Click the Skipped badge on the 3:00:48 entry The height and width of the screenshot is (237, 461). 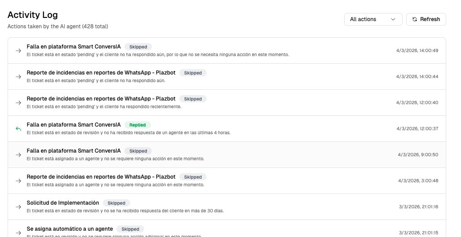click(193, 177)
